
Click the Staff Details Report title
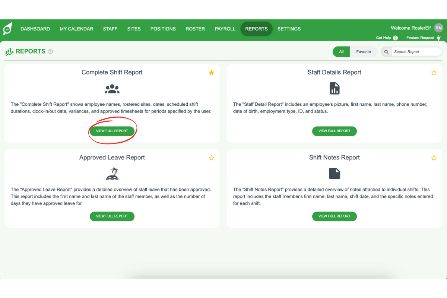pyautogui.click(x=335, y=72)
